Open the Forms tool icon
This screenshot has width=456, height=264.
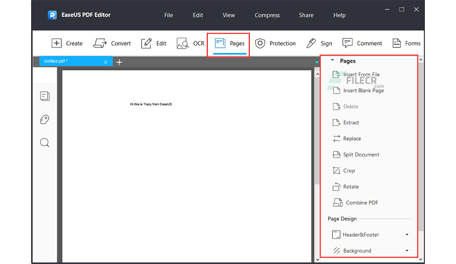[x=397, y=43]
